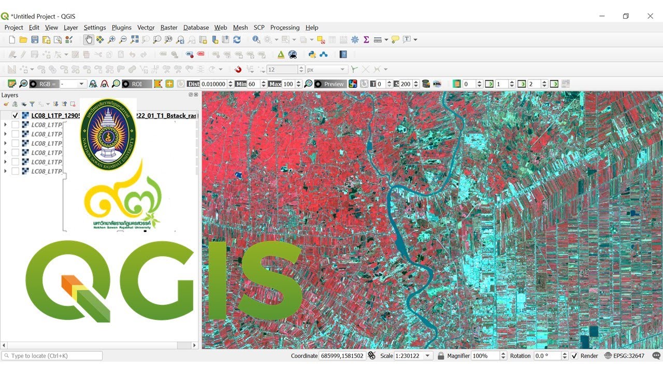This screenshot has height=372, width=663.
Task: Click the Layers panel horizontal scrollbar
Action: tap(98, 345)
